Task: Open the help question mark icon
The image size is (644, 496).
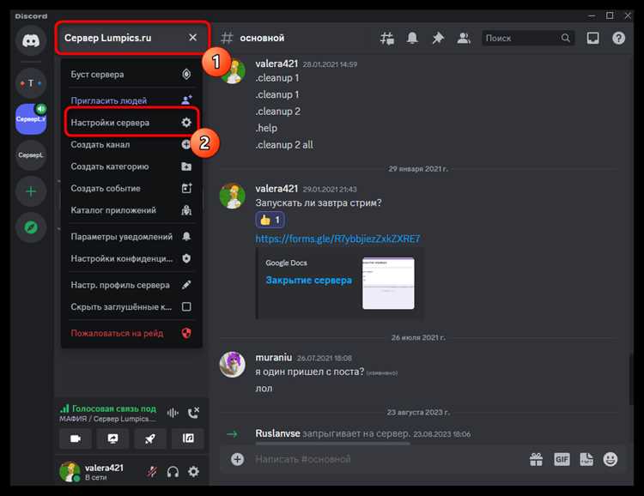Action: [618, 38]
